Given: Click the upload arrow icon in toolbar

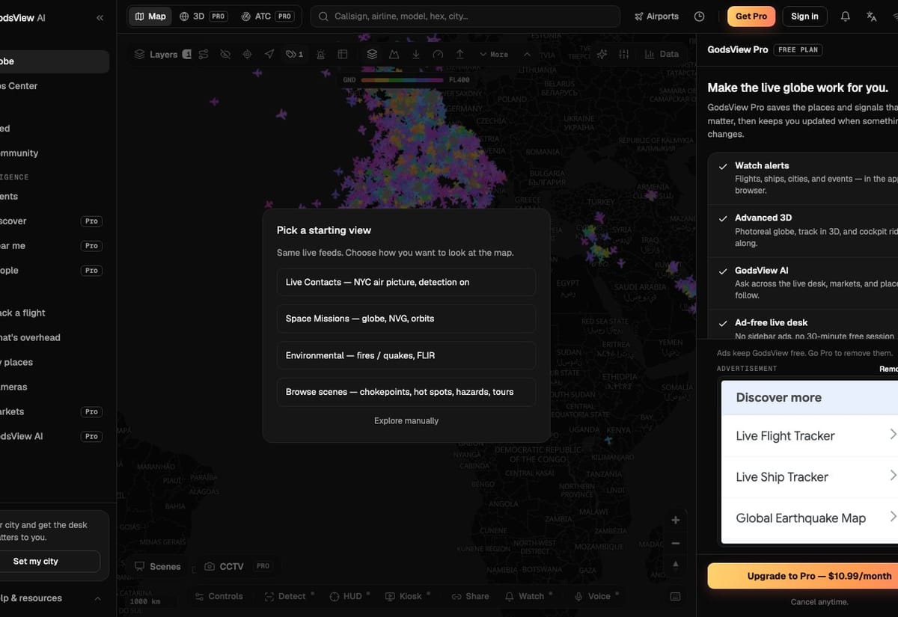Looking at the screenshot, I should click(460, 55).
